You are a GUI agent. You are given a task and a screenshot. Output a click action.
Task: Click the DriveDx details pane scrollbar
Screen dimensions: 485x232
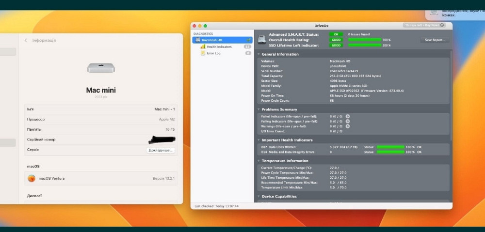(x=451, y=96)
